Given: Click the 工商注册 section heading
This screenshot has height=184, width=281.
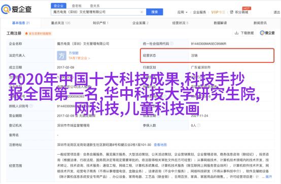Looking at the screenshot, I should click(14, 33).
